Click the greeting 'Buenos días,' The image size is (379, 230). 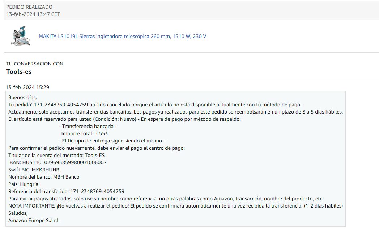tap(22, 97)
